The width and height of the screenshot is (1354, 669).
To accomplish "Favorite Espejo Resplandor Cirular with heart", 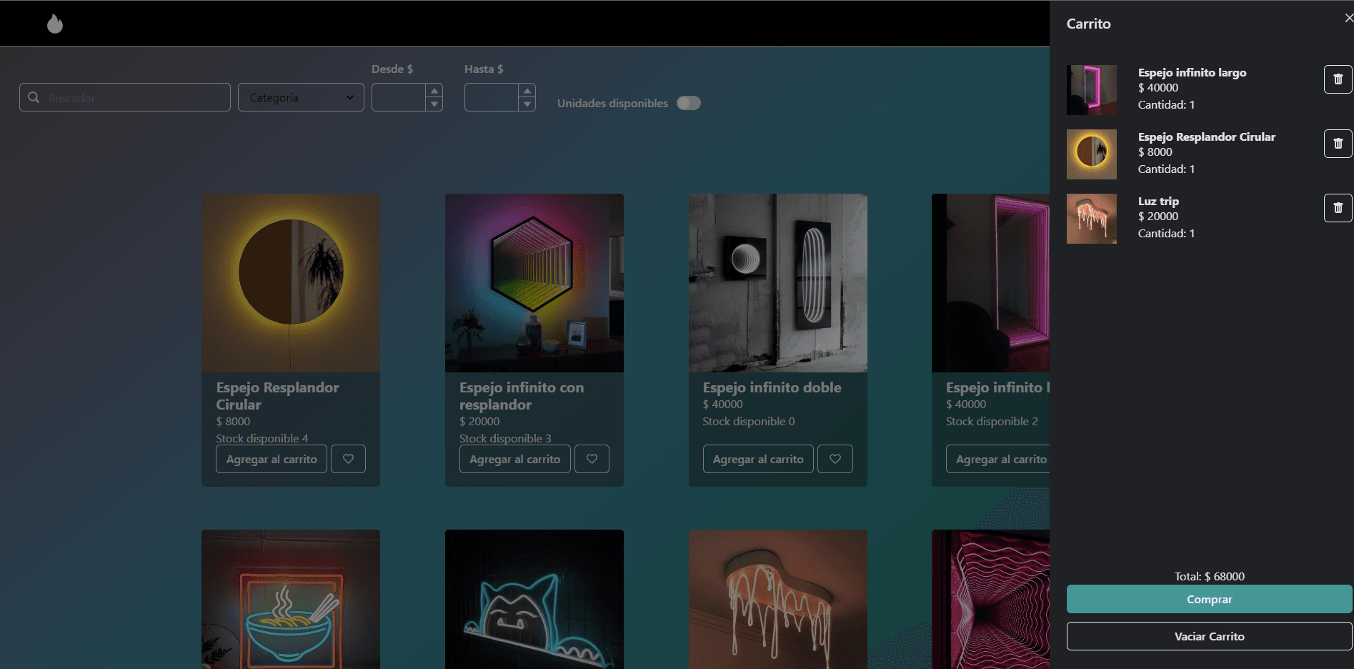I will 348,459.
